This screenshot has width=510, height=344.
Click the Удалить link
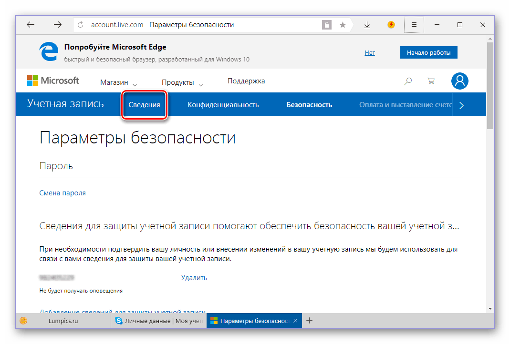pos(194,277)
